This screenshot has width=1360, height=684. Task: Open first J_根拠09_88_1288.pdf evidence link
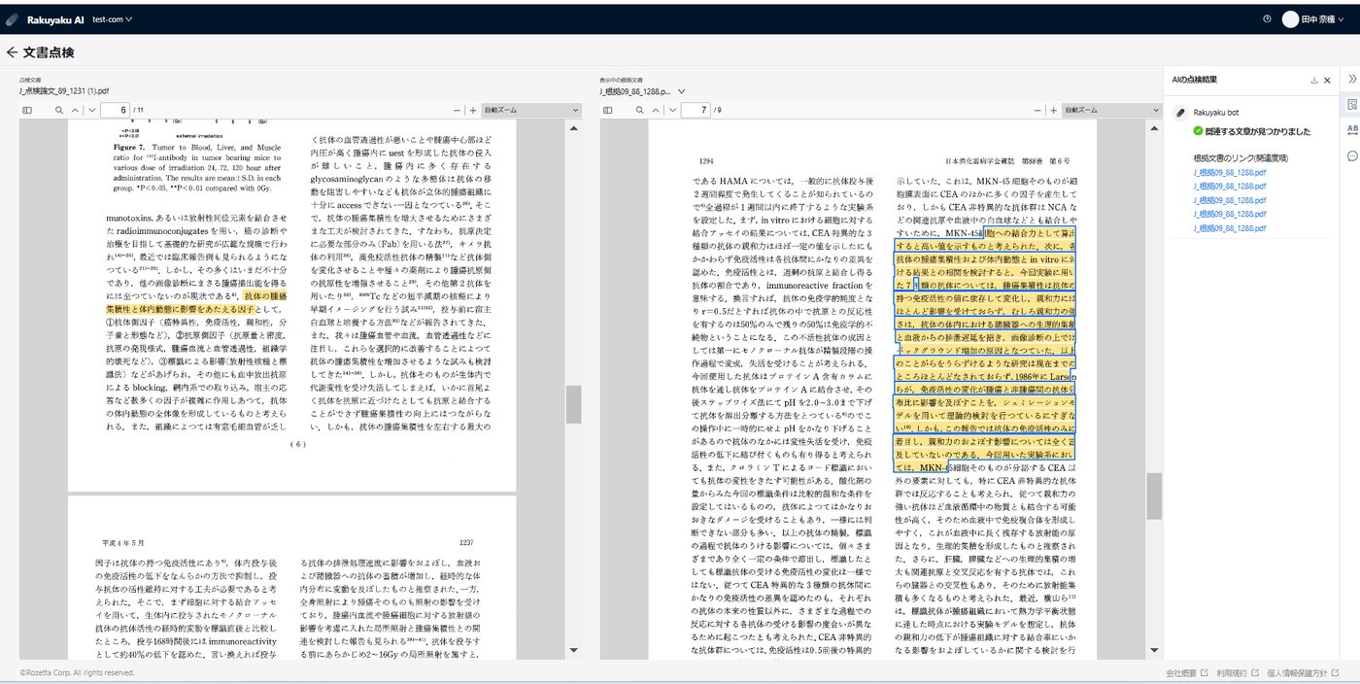point(1230,171)
